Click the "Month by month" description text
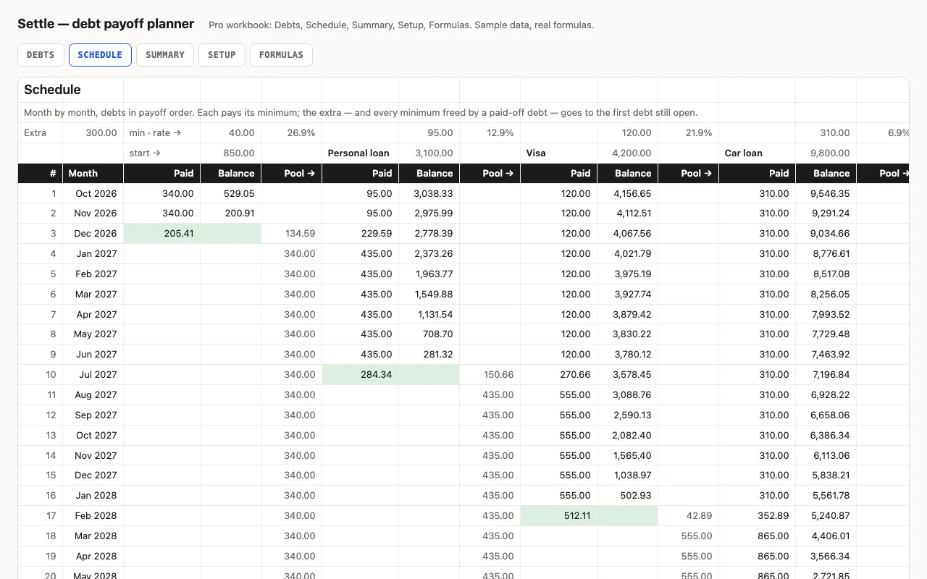Viewport: 927px width, 579px height. pos(361,113)
